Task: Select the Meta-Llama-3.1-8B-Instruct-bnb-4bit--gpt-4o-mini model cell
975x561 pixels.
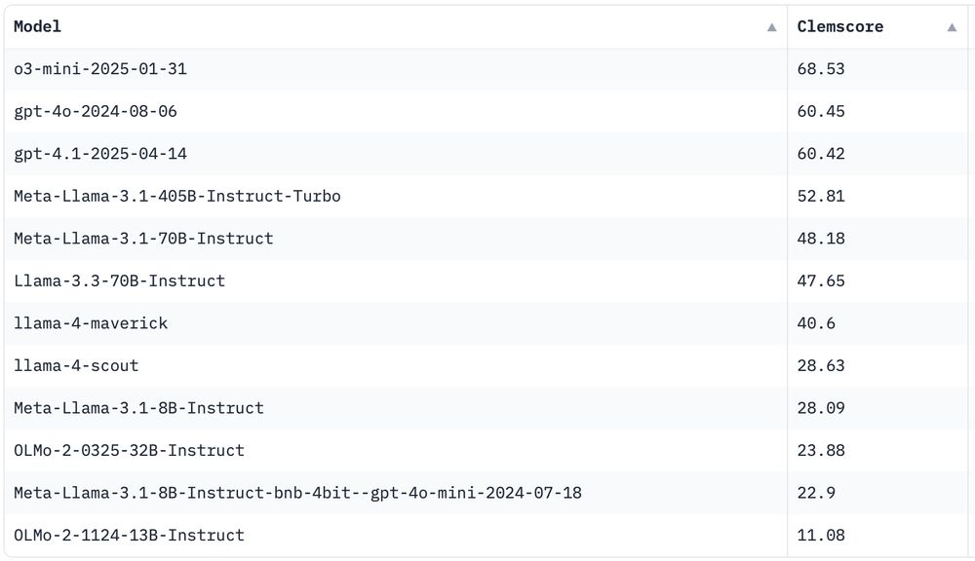Action: coord(396,493)
